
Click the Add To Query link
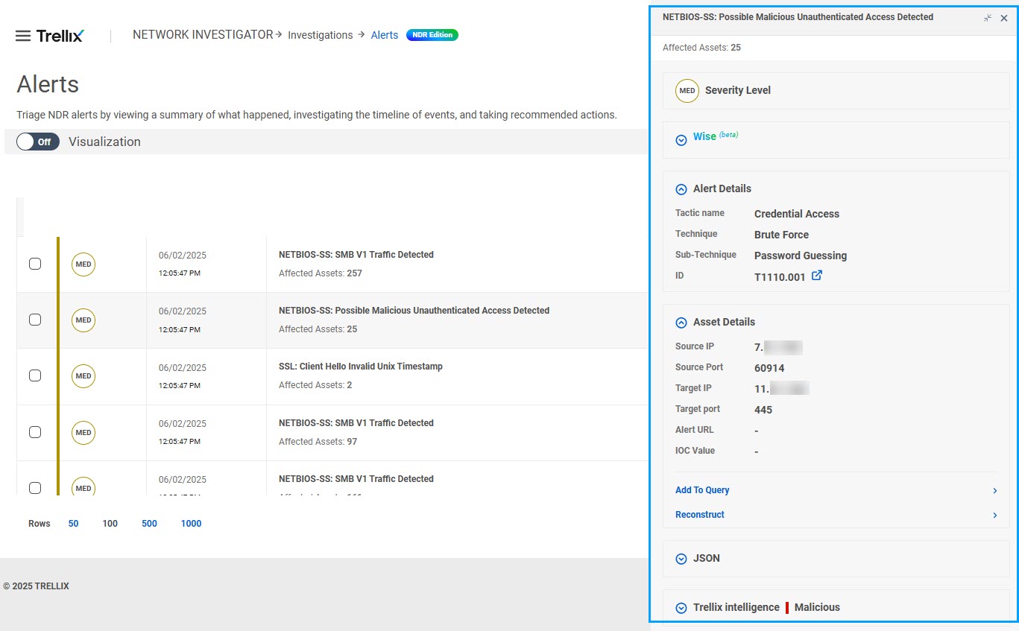pos(702,490)
